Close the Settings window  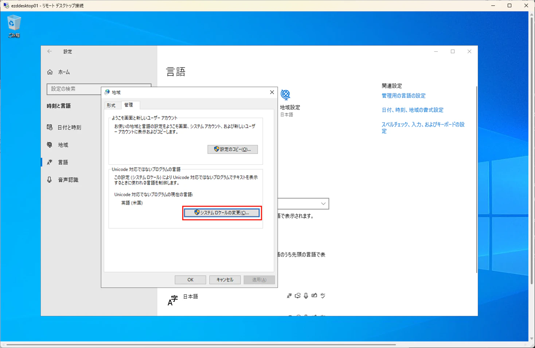(x=469, y=51)
